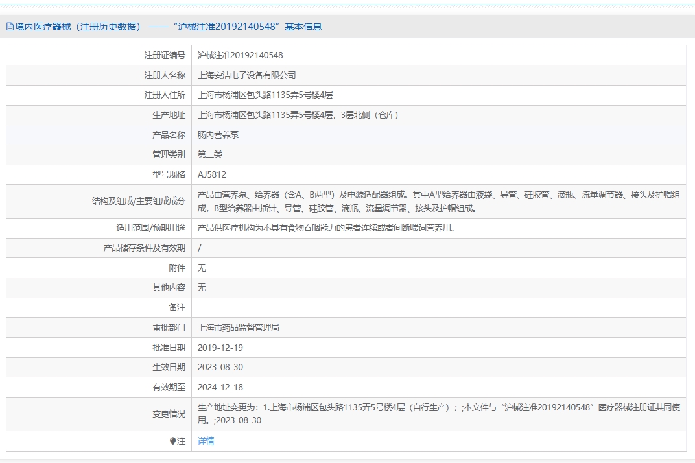Click the 生效日期 label

(169, 367)
